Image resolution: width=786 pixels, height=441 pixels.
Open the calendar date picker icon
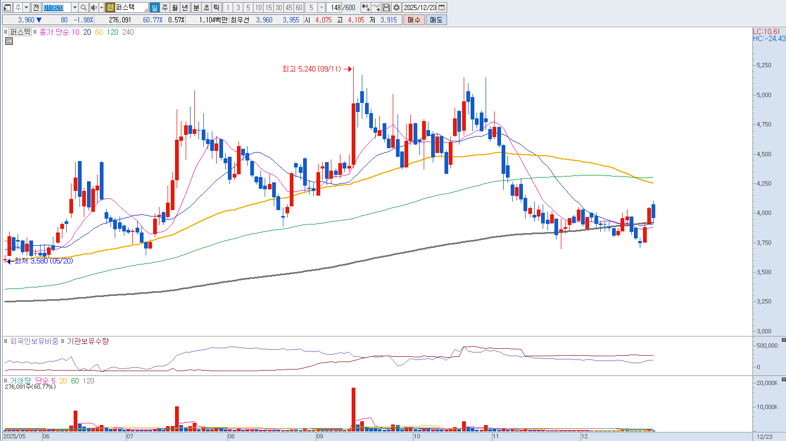pos(442,7)
